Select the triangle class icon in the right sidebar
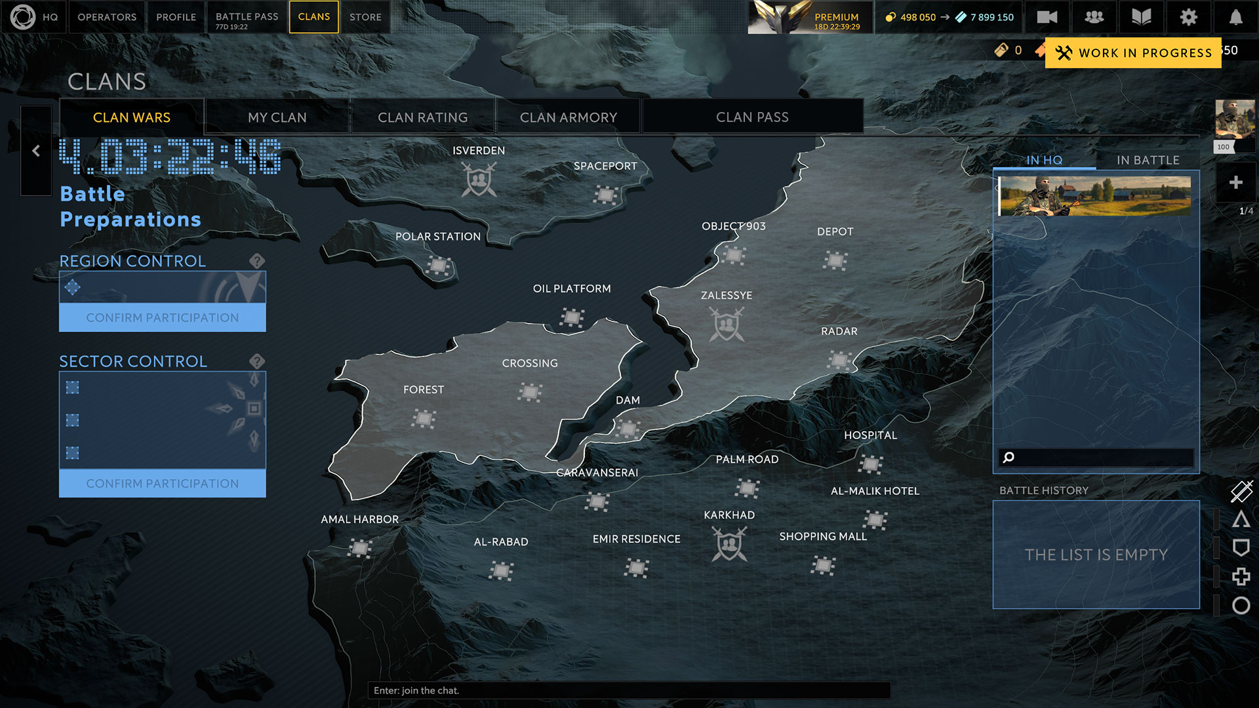Screen dimensions: 1259x708 pyautogui.click(x=1241, y=519)
